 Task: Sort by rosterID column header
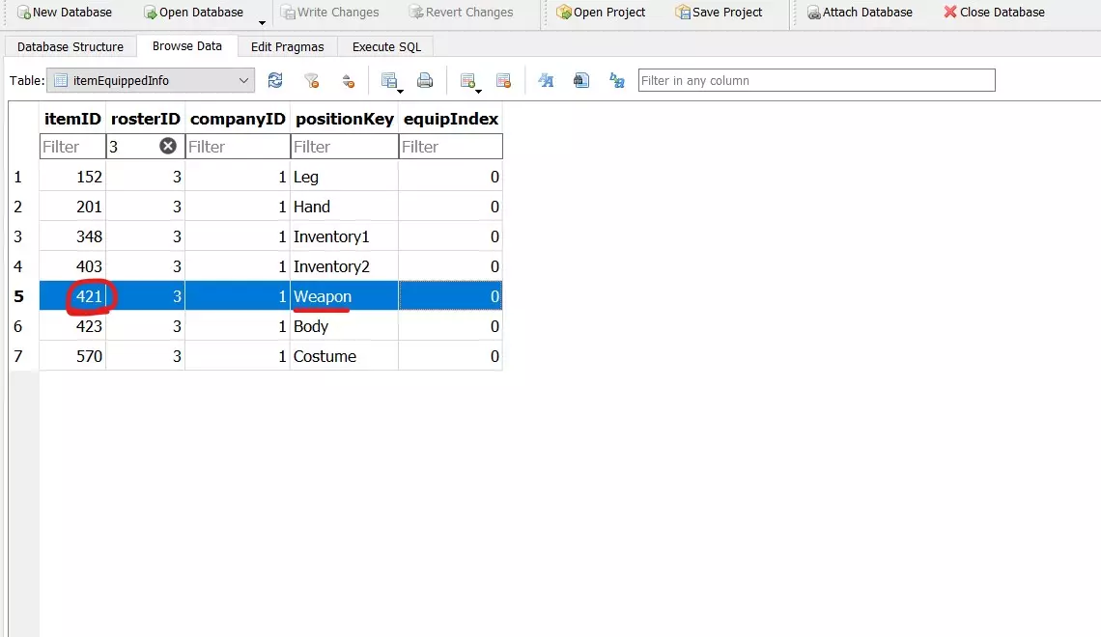click(145, 119)
